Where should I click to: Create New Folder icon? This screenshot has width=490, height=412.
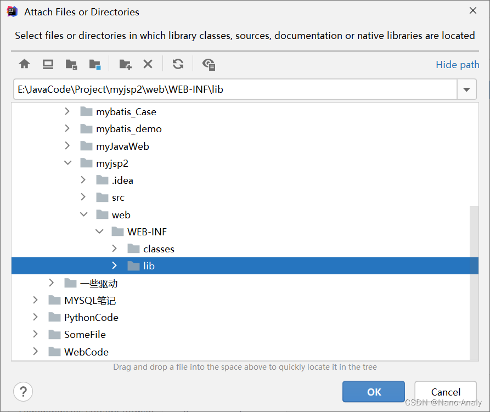(x=125, y=64)
